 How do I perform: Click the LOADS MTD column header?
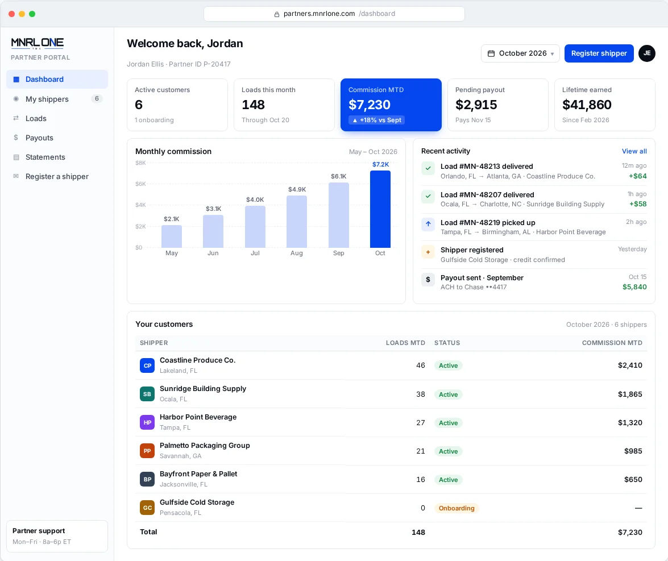[x=405, y=343]
